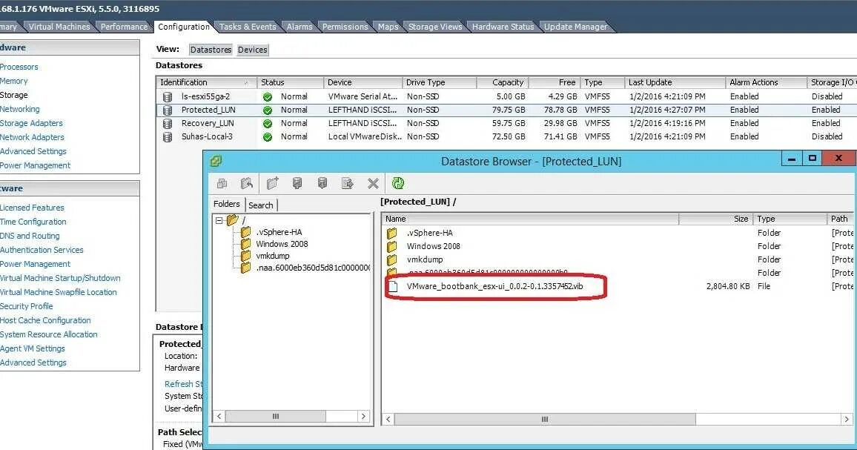The width and height of the screenshot is (857, 450).
Task: Sort file list by Name column header
Action: (x=530, y=219)
